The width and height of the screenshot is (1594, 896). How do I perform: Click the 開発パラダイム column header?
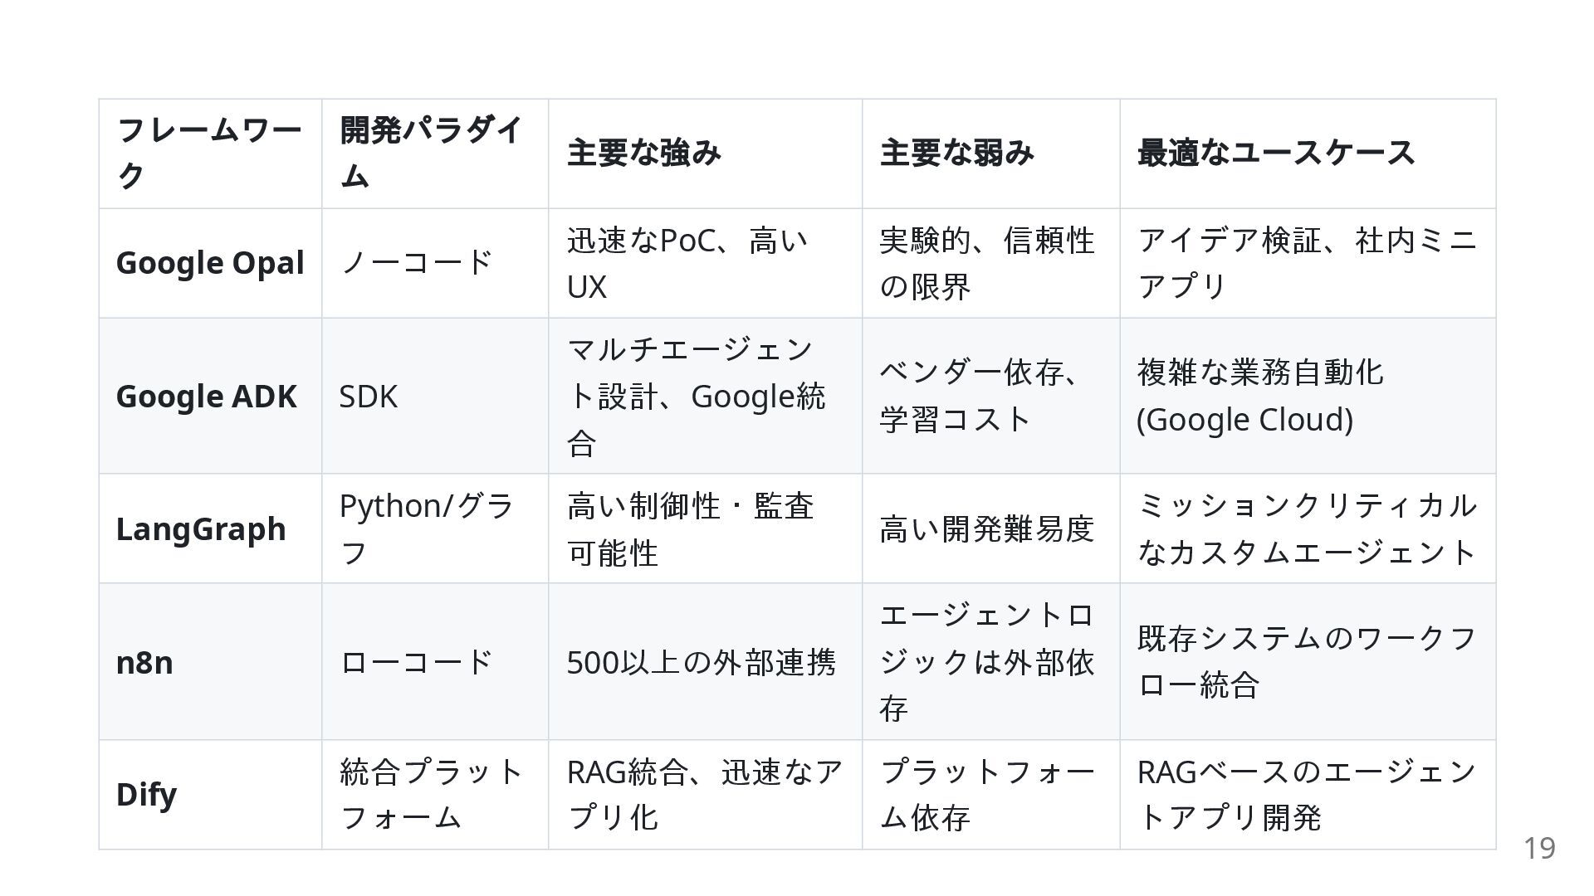pos(433,153)
